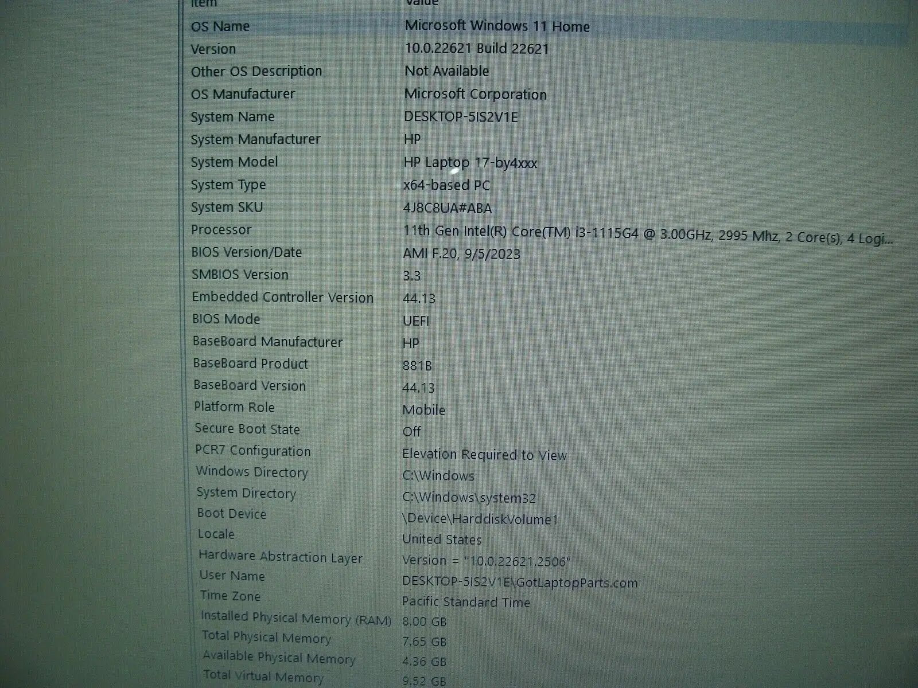Select the Platform Role item

coord(234,407)
